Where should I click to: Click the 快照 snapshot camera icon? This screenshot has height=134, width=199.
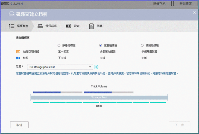pos(18,58)
